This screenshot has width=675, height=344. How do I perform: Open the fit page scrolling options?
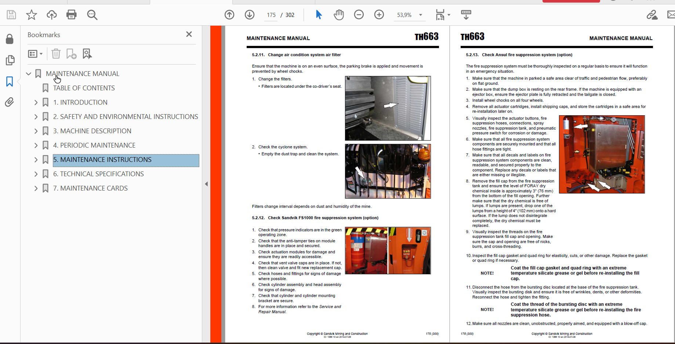443,15
